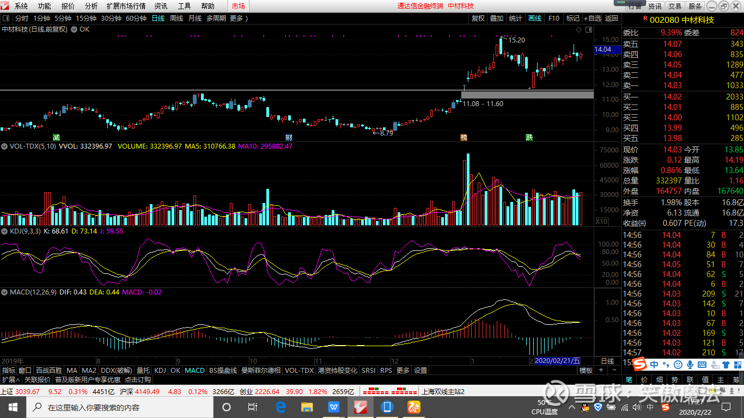Screen dimensions: 744x418
Task: Open 更多 indicators list in bottom tabs
Action: (x=403, y=370)
